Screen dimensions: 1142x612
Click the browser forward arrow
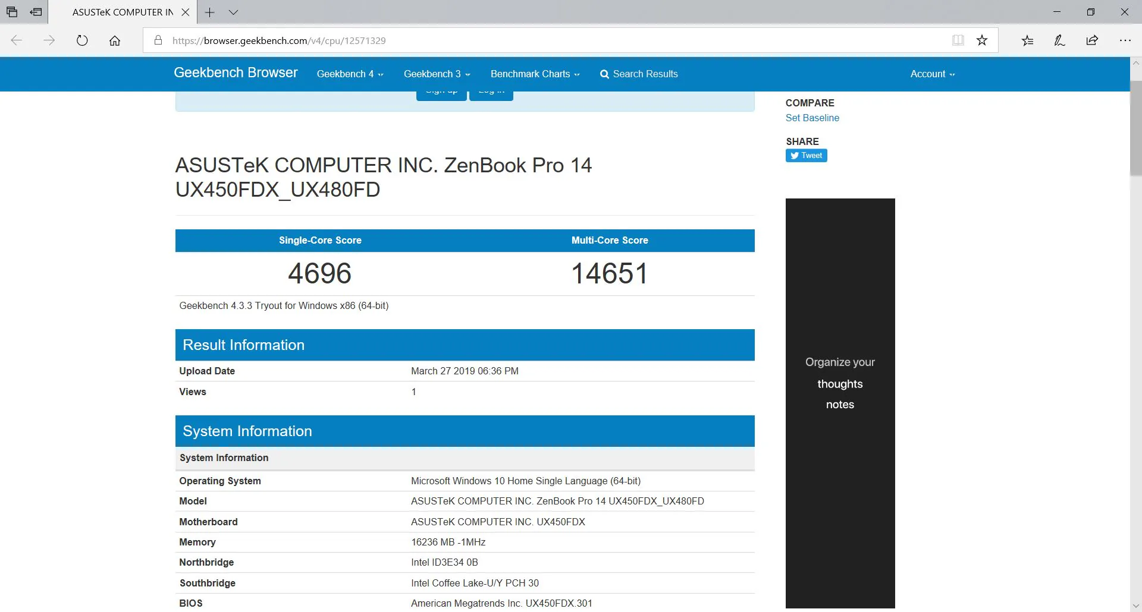(49, 40)
